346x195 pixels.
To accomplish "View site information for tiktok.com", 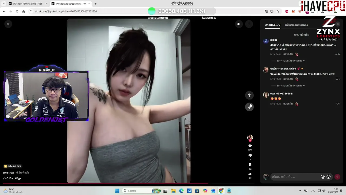I will pos(31,11).
